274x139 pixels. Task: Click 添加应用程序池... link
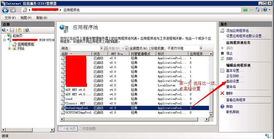point(239,31)
